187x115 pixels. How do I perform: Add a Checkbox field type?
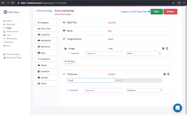(x=46, y=72)
